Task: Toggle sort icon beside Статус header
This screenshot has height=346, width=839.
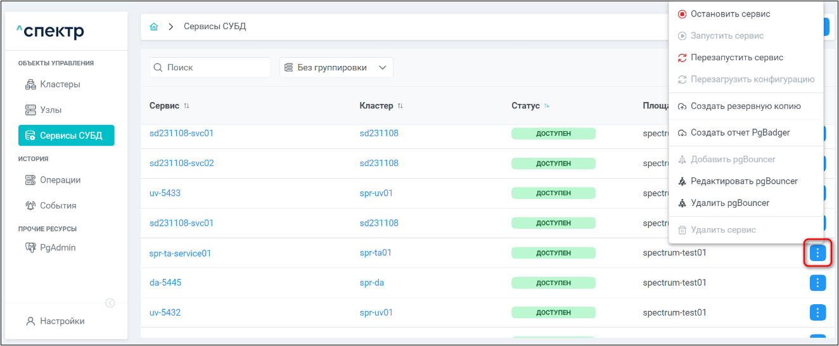Action: pos(547,106)
